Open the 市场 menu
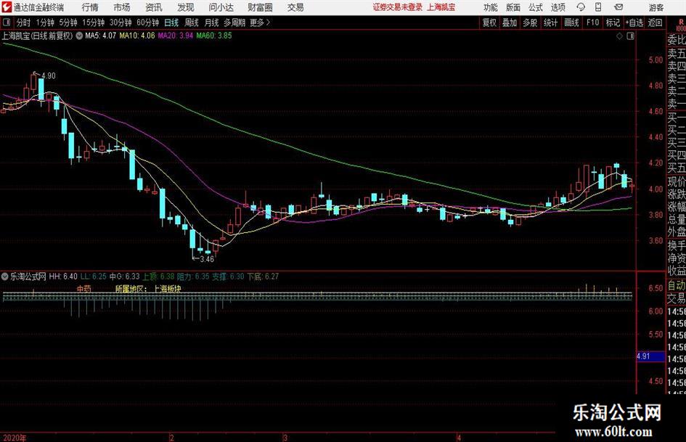The height and width of the screenshot is (442, 686). point(122,7)
